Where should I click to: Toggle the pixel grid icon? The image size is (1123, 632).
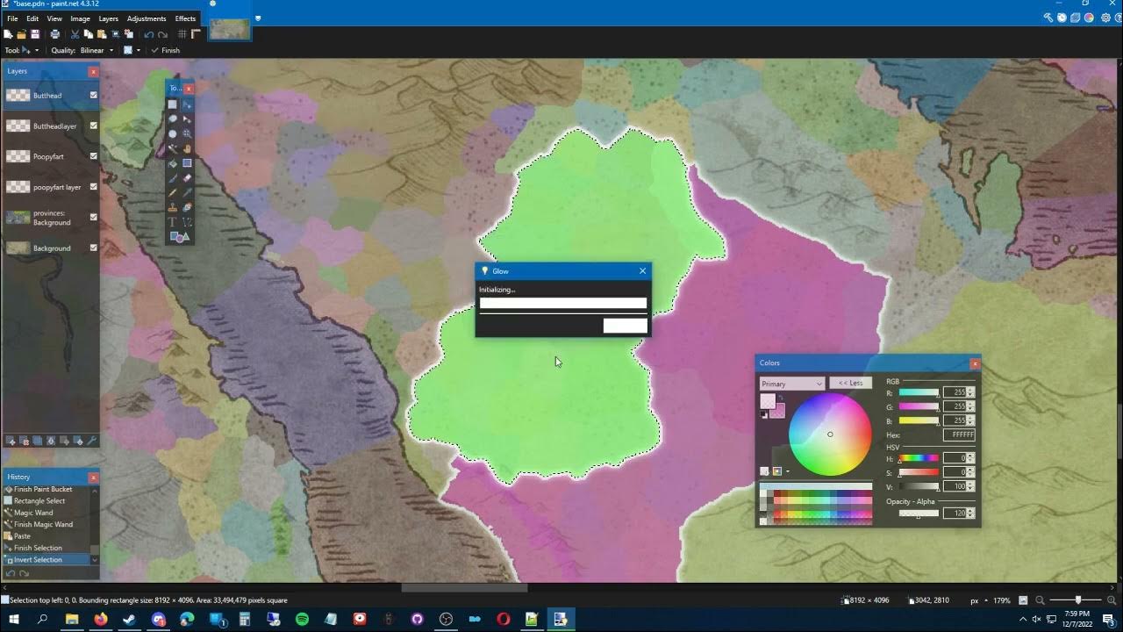click(x=182, y=34)
